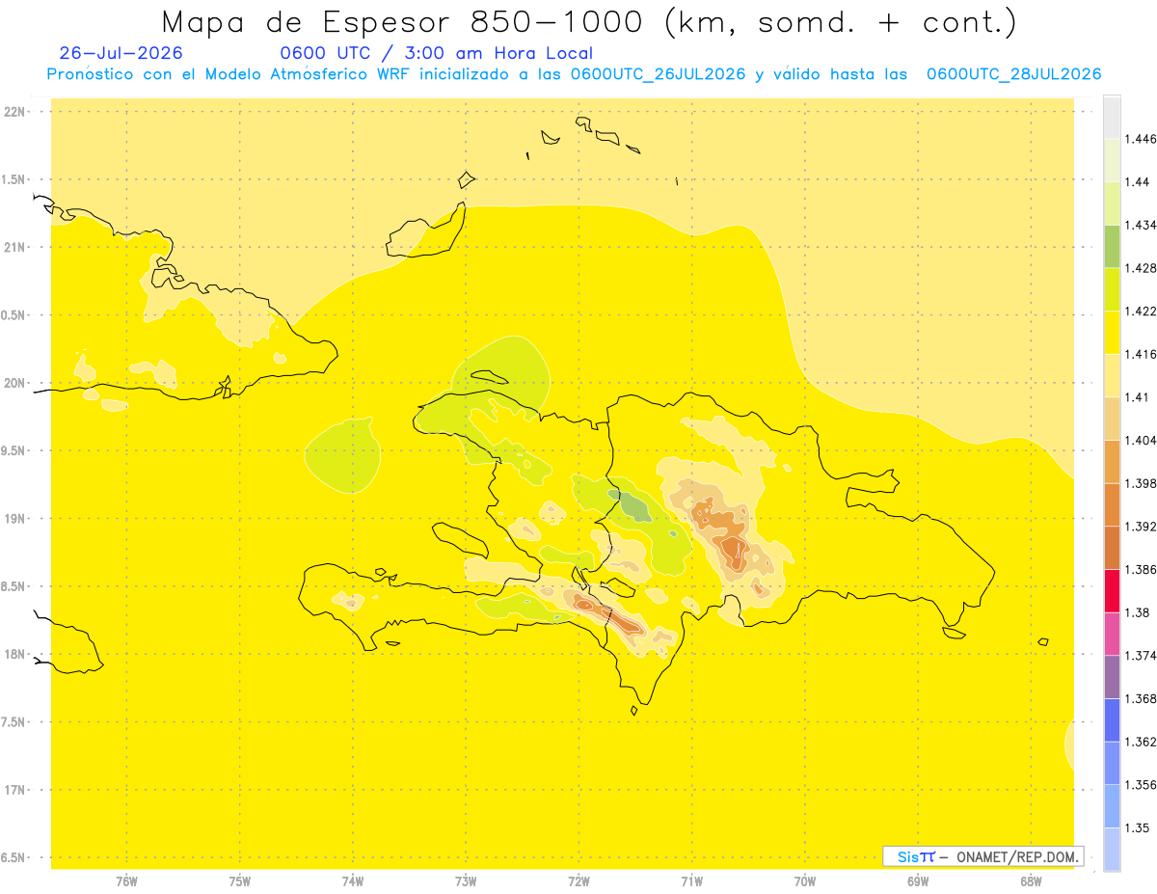Select the orange legend swatch between 1.398 and 1.404
The width and height of the screenshot is (1157, 894).
coord(1112,461)
